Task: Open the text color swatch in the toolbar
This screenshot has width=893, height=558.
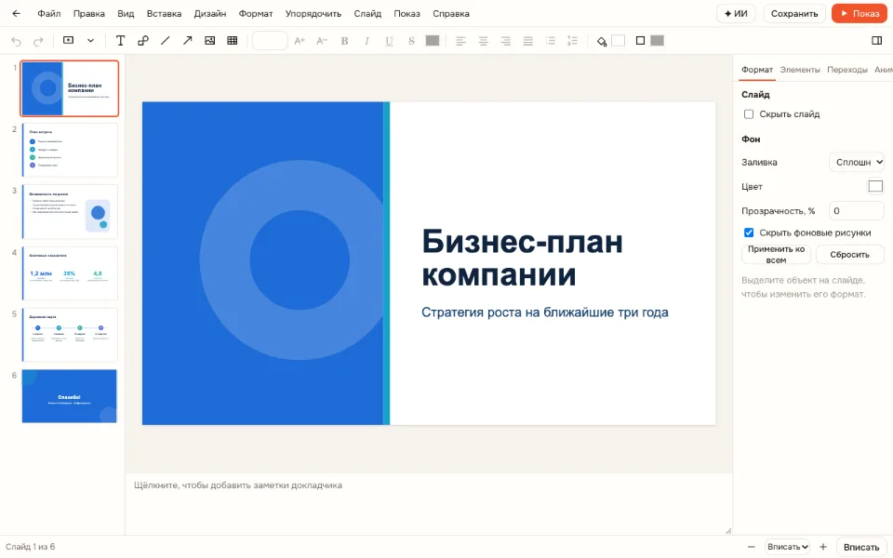Action: pos(433,40)
